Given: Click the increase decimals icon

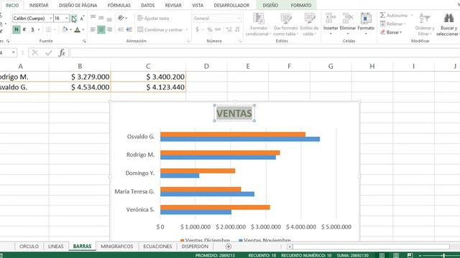Looking at the screenshot, I should coord(229,29).
